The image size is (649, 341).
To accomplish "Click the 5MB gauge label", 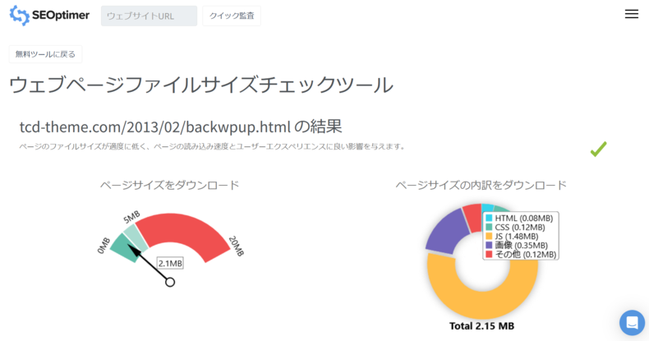I will point(131,217).
